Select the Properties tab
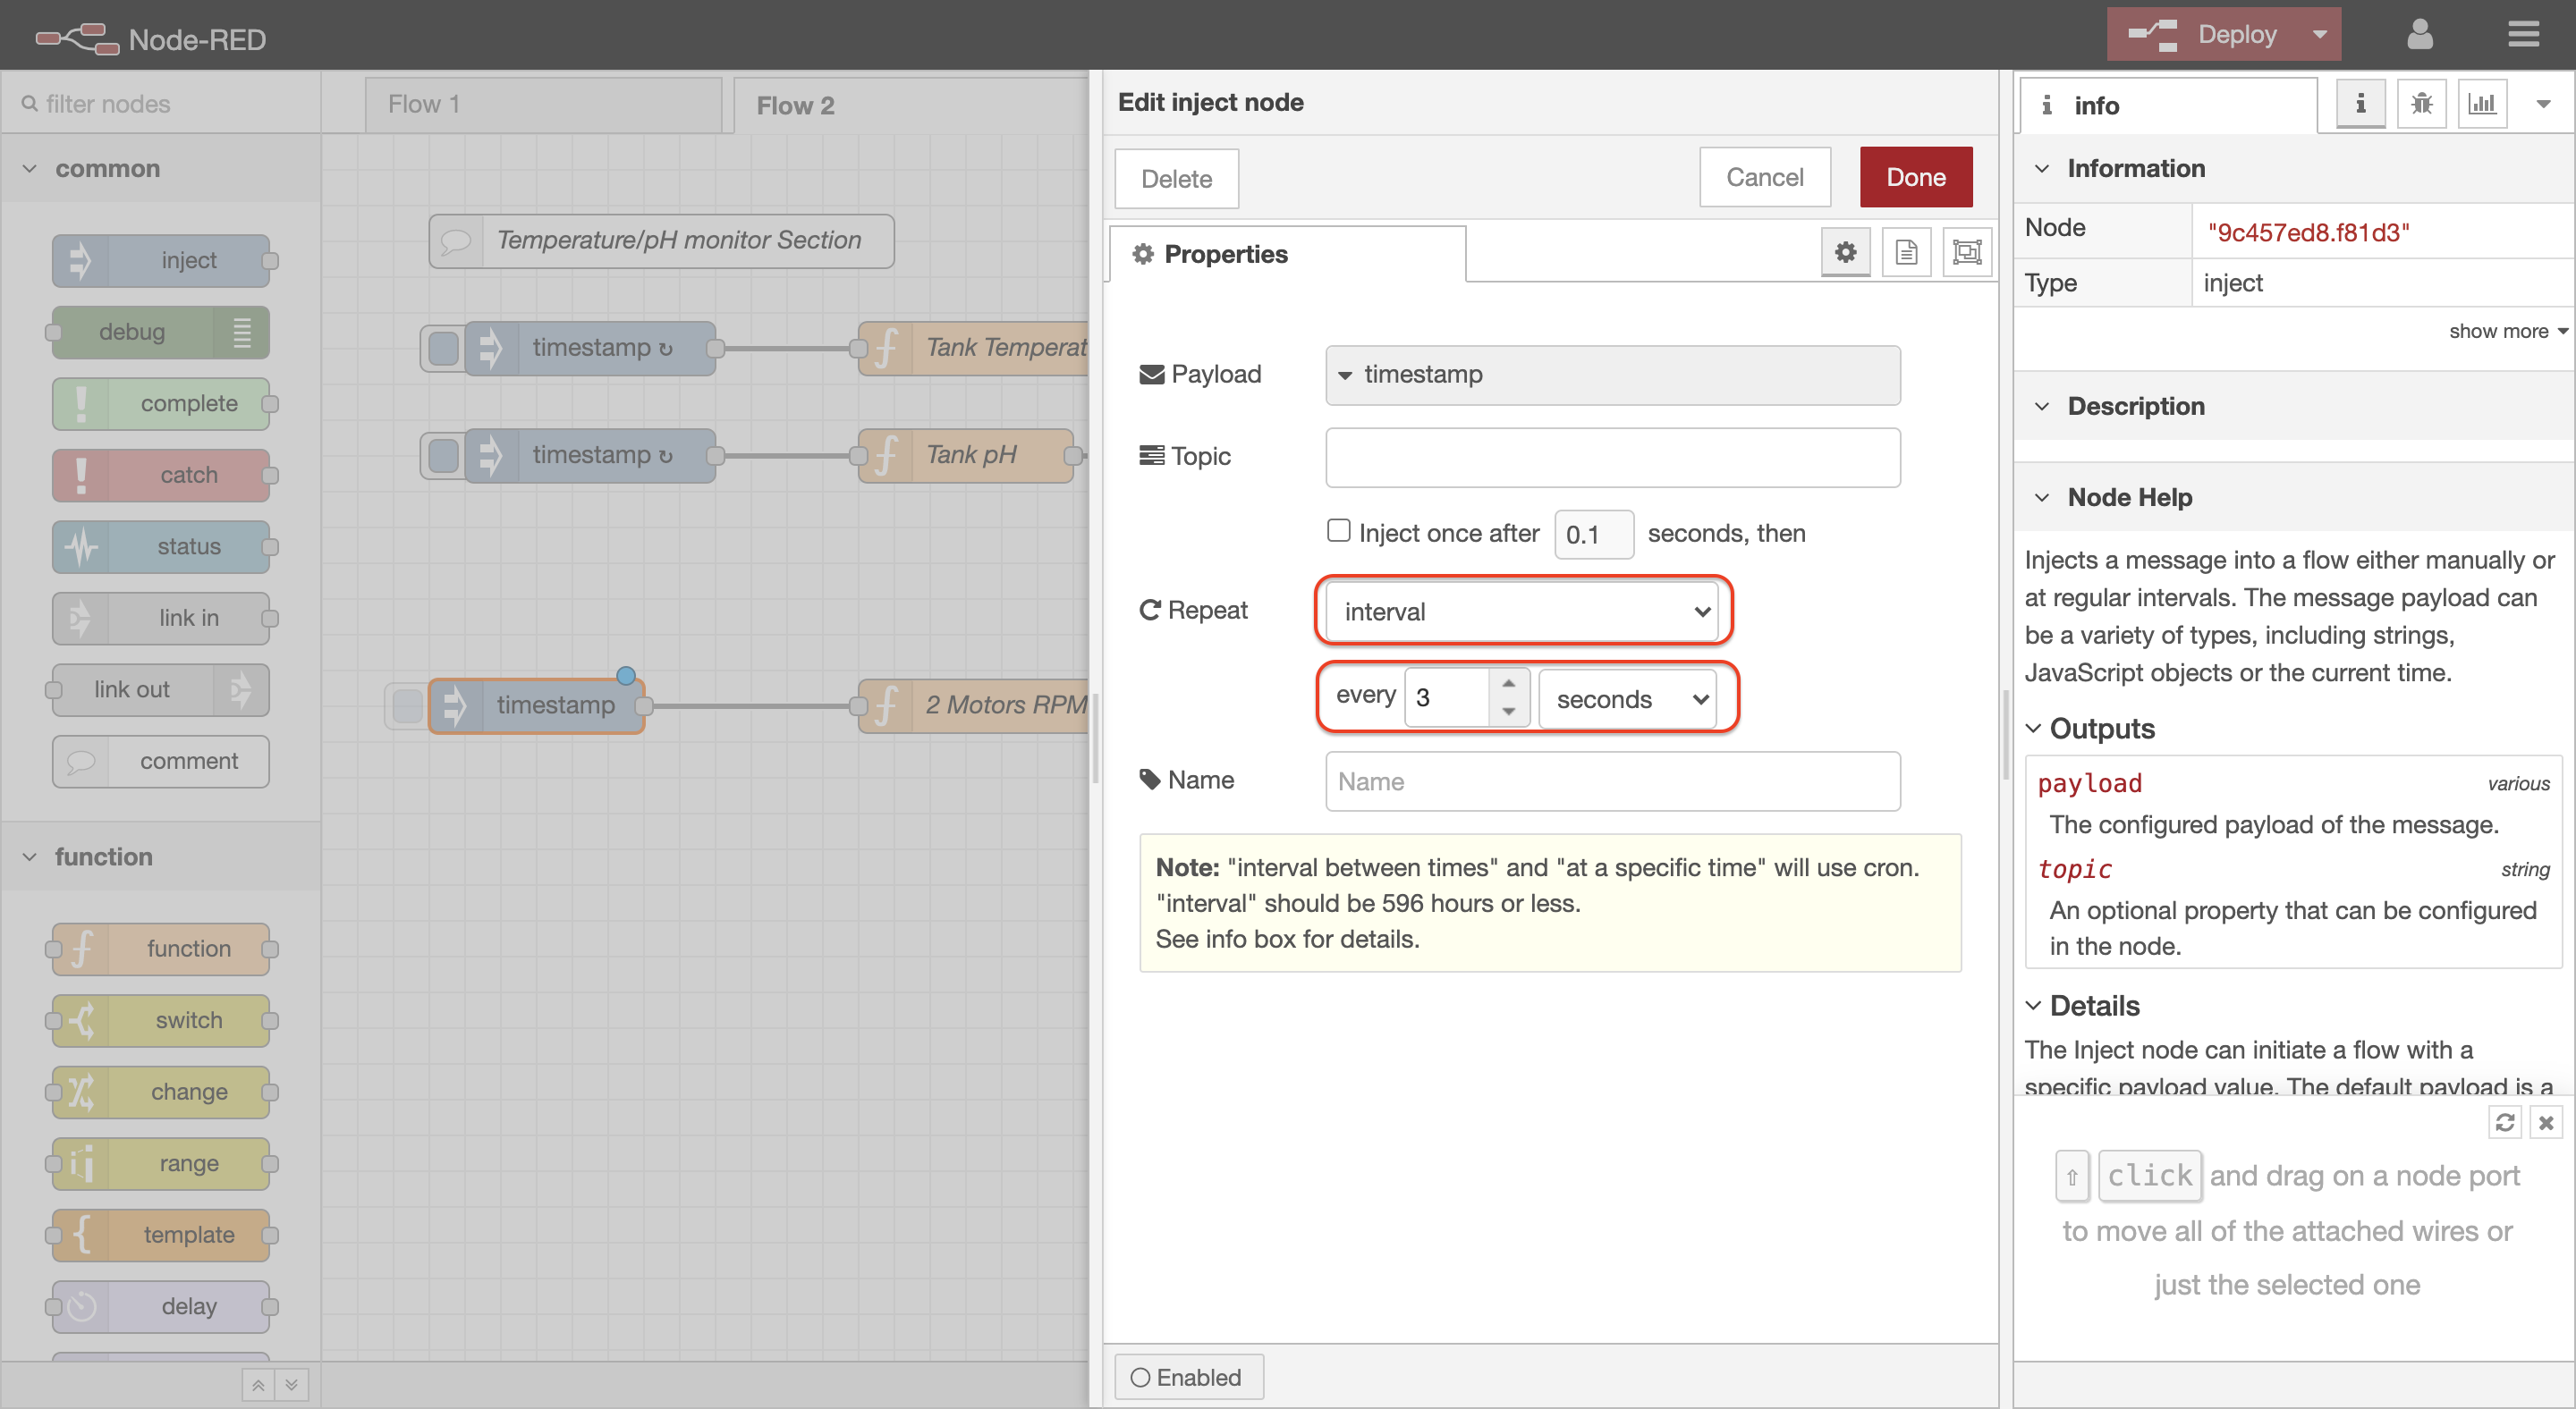This screenshot has height=1409, width=2576. pos(1288,254)
